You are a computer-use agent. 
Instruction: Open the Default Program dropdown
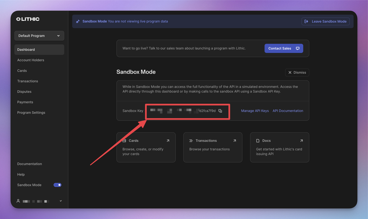click(39, 36)
